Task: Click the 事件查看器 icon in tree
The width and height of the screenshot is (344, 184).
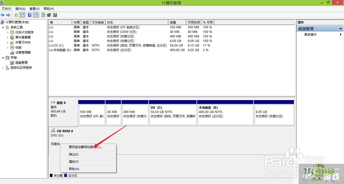Action: [x=12, y=37]
